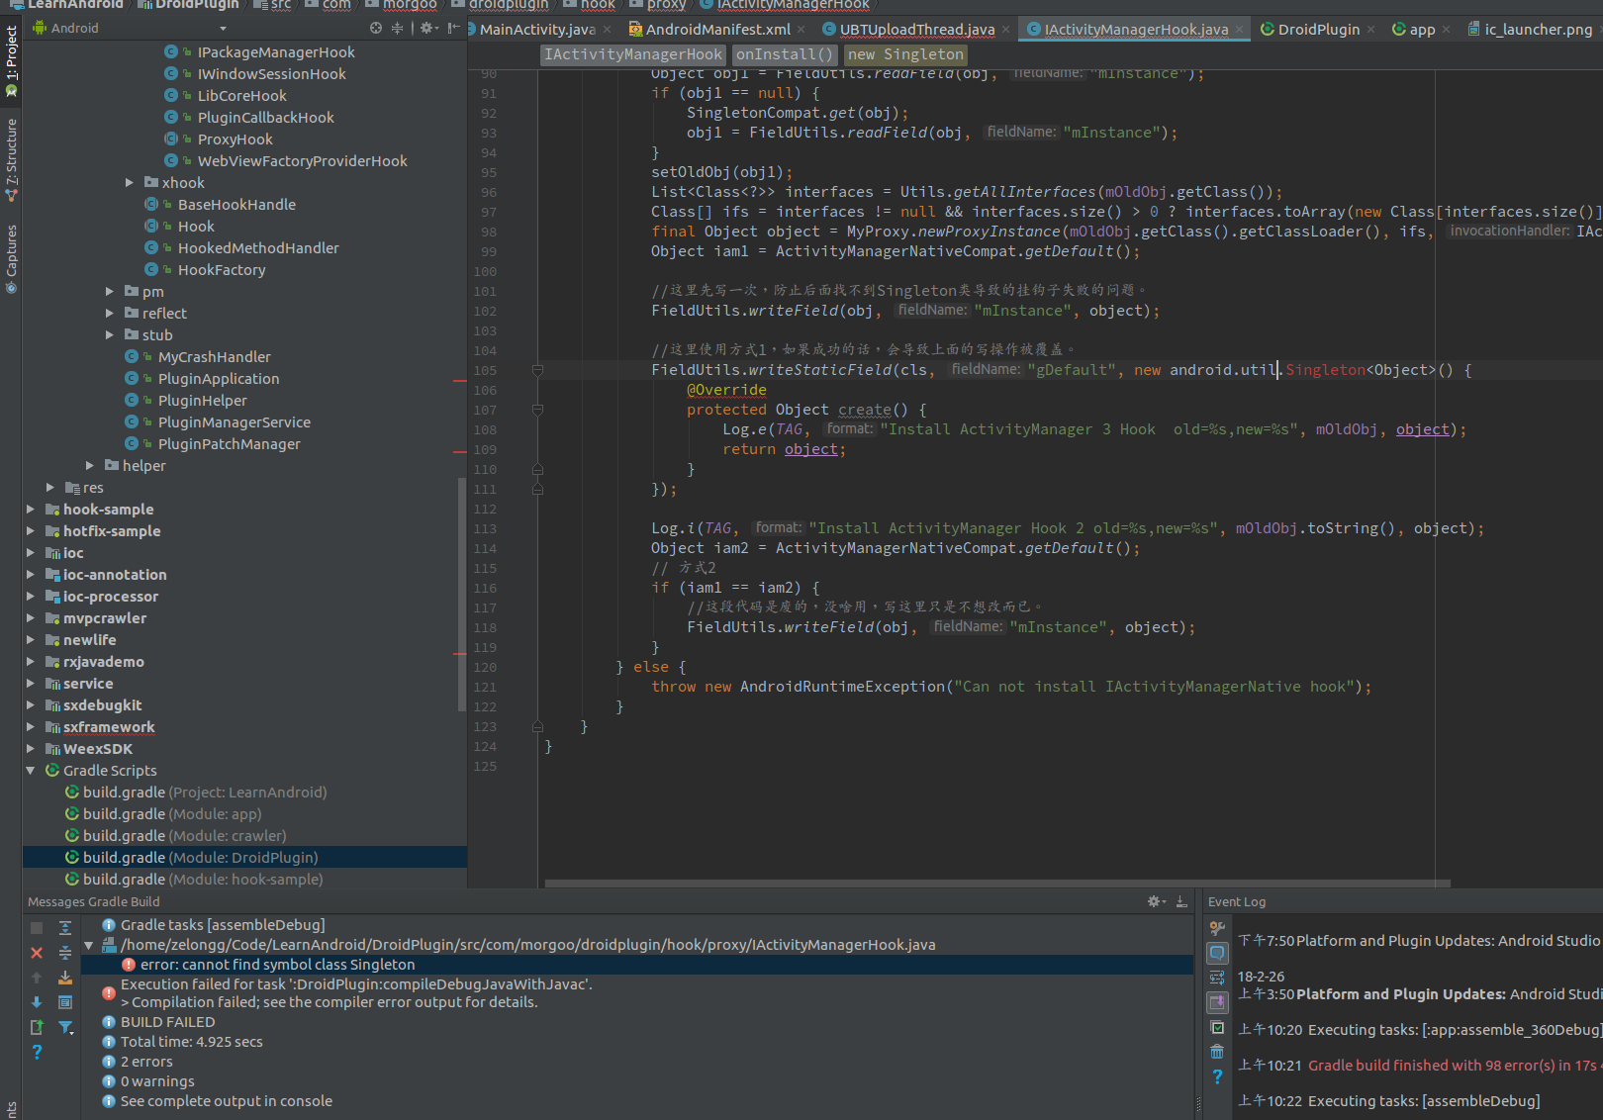Open Event Log settings with the wrench icon
The height and width of the screenshot is (1120, 1603).
pos(1217,928)
